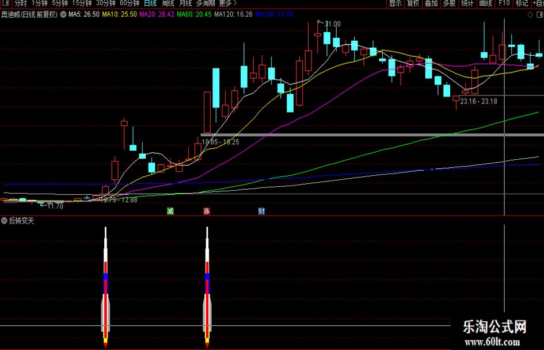Select the 周线 weekly period tab
The height and width of the screenshot is (350, 544).
click(x=168, y=3)
